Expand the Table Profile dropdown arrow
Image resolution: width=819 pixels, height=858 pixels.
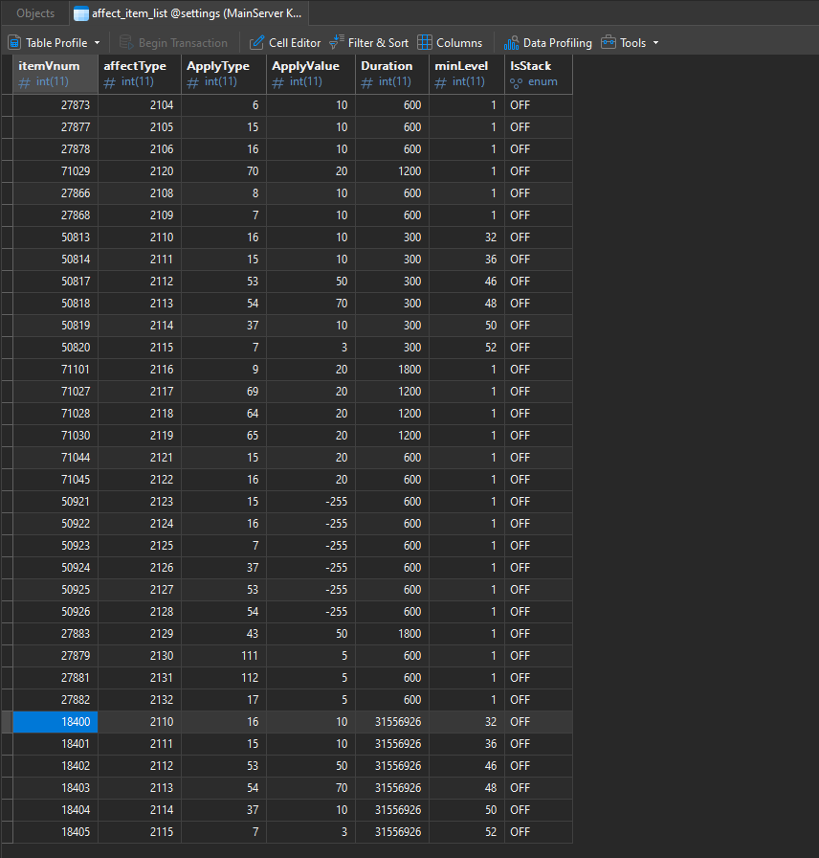(x=98, y=43)
